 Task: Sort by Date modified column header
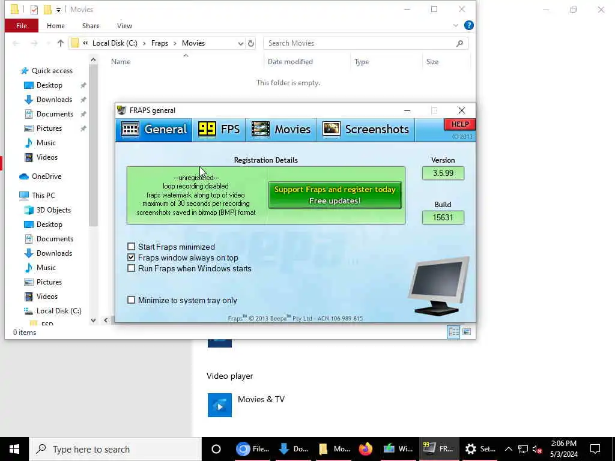click(x=290, y=62)
